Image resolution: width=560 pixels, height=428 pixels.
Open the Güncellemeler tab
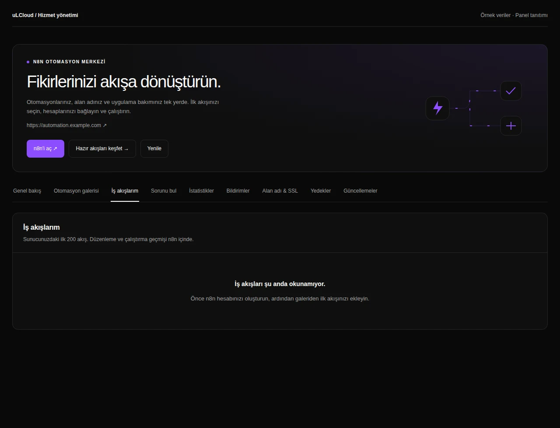click(360, 191)
